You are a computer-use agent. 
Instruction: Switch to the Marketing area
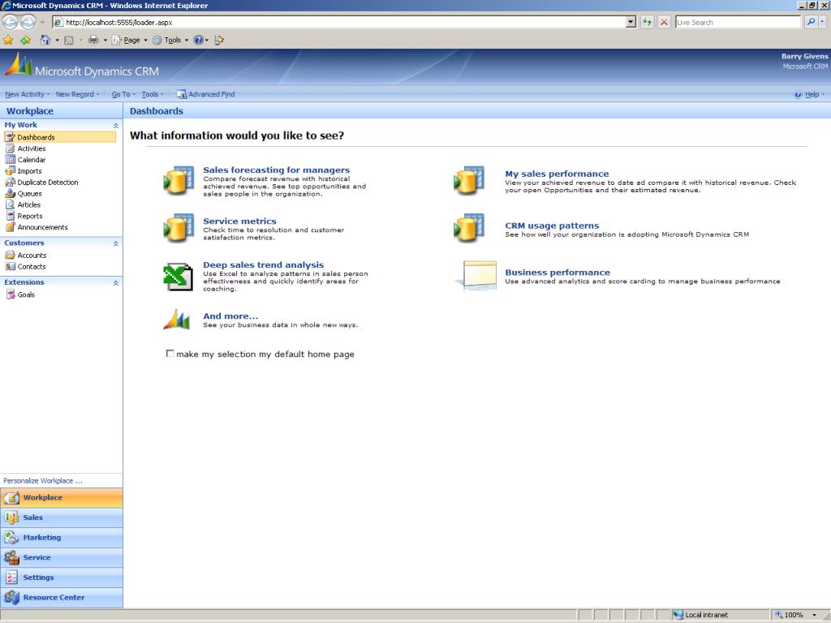point(62,538)
